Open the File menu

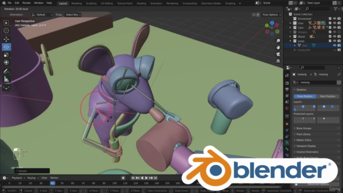click(10, 3)
